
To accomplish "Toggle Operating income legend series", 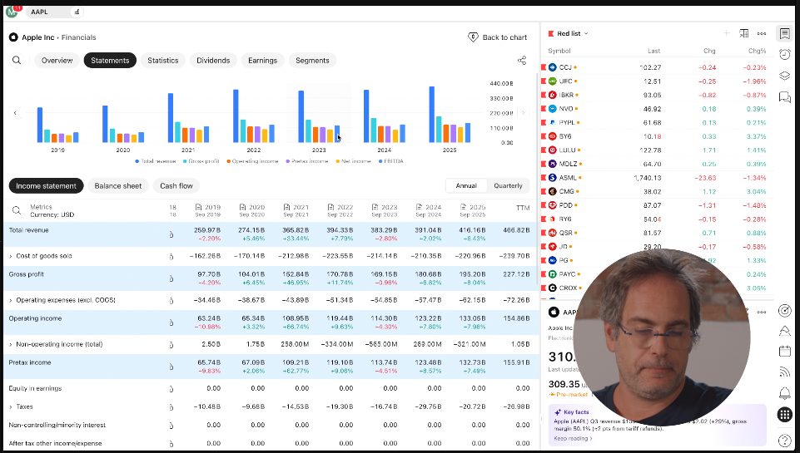I will coord(252,161).
